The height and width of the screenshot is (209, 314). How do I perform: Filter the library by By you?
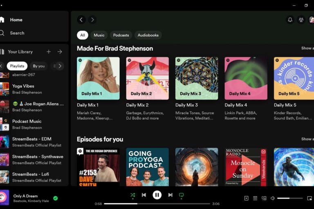coord(39,66)
